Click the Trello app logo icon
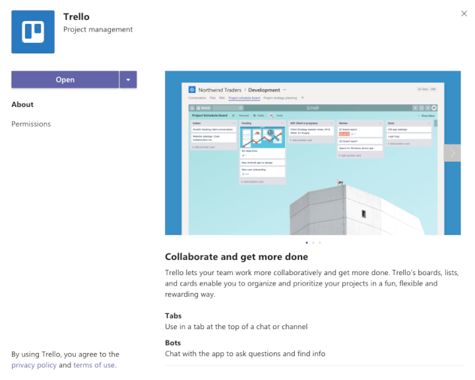This screenshot has width=475, height=380. coord(33,32)
